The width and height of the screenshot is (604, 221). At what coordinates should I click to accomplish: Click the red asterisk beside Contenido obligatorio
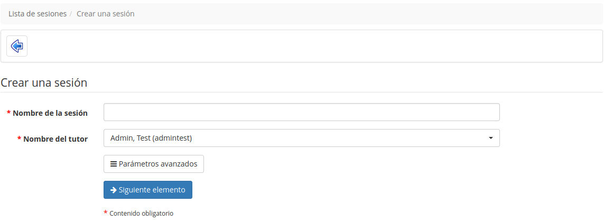[x=106, y=212]
